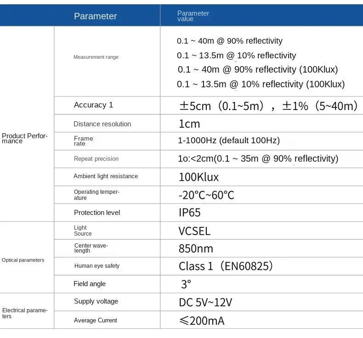Image resolution: width=363 pixels, height=338 pixels.
Task: Select the Repeat precision label
Action: tap(96, 159)
